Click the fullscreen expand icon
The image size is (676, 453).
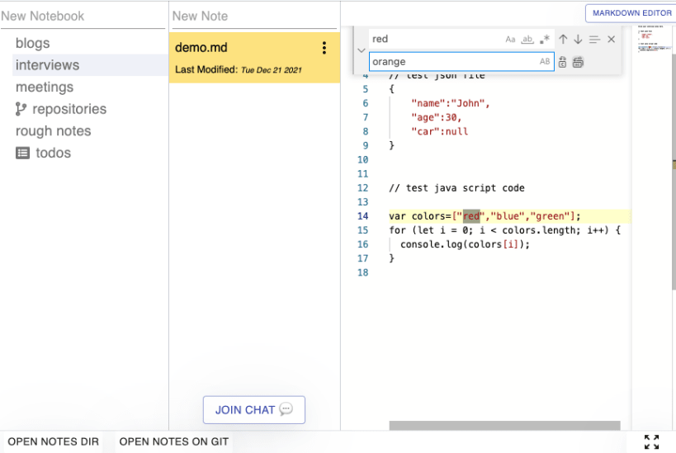[x=651, y=441]
